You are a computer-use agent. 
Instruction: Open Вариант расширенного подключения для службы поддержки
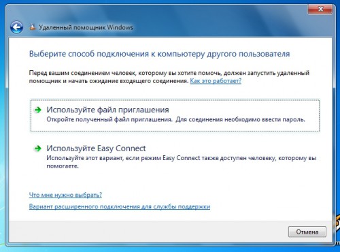pos(120,206)
